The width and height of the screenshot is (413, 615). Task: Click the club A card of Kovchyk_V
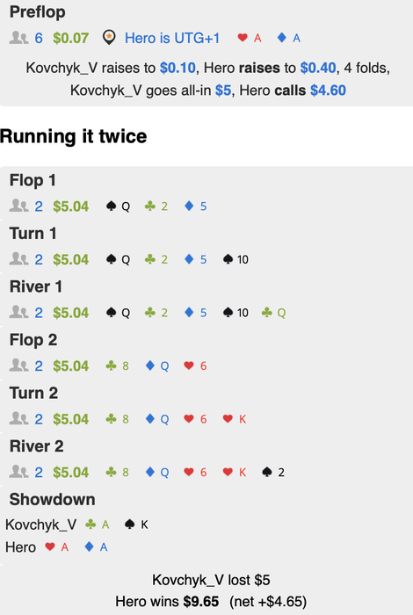point(98,525)
